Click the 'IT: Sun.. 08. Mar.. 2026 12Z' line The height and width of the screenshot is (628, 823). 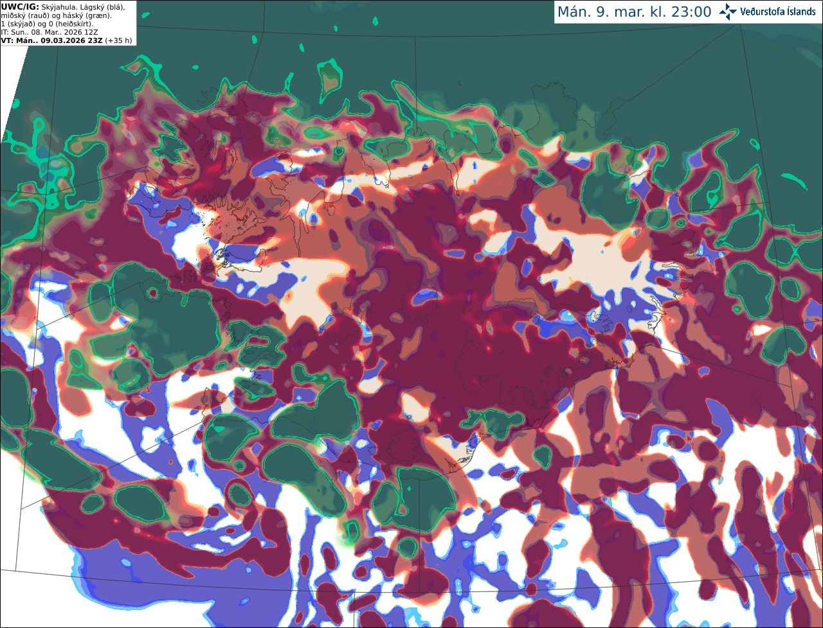[50, 32]
